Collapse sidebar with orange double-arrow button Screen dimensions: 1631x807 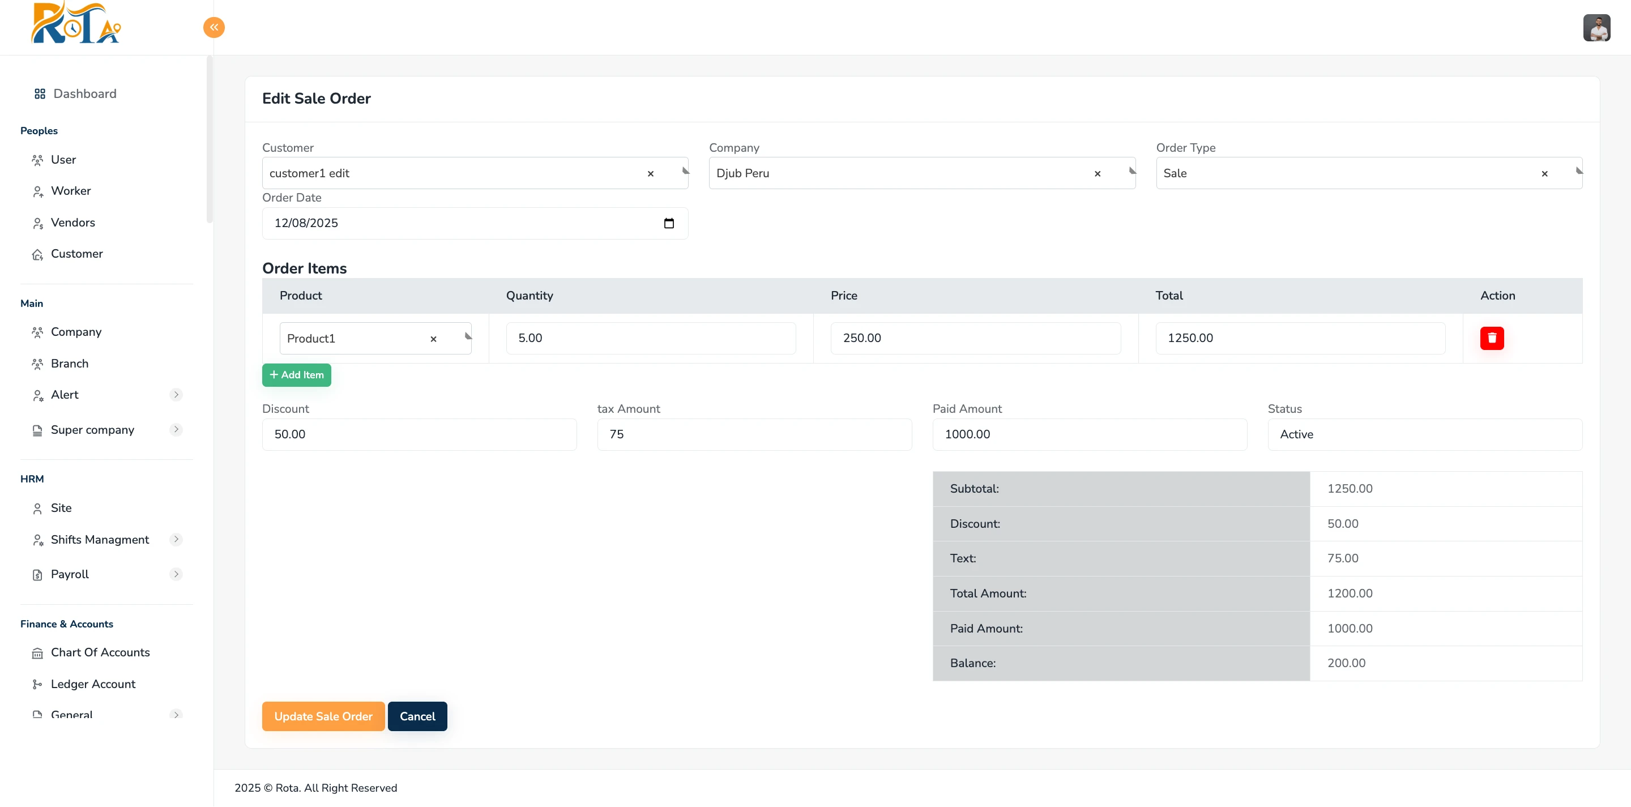(214, 27)
